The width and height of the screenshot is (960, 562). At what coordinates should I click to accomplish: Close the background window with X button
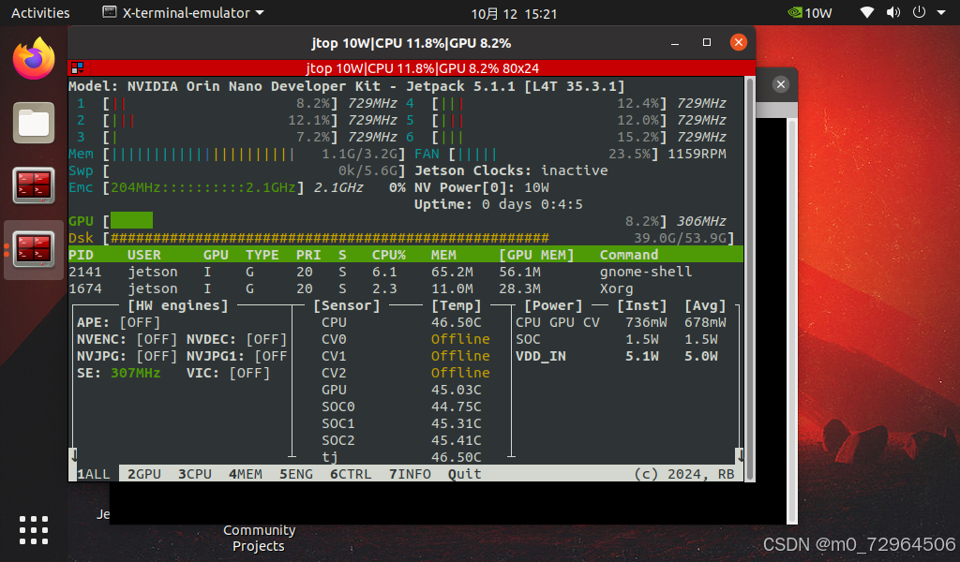click(781, 84)
